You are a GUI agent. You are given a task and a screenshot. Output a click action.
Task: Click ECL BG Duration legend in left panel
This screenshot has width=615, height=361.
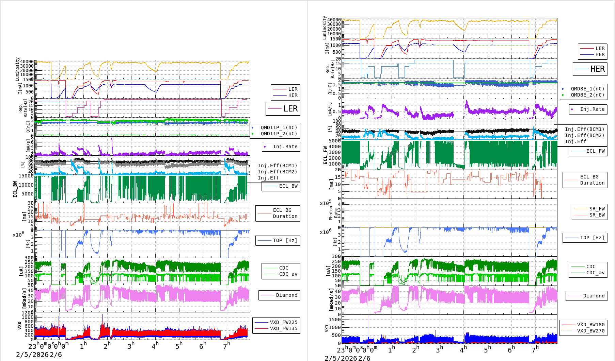tap(278, 213)
